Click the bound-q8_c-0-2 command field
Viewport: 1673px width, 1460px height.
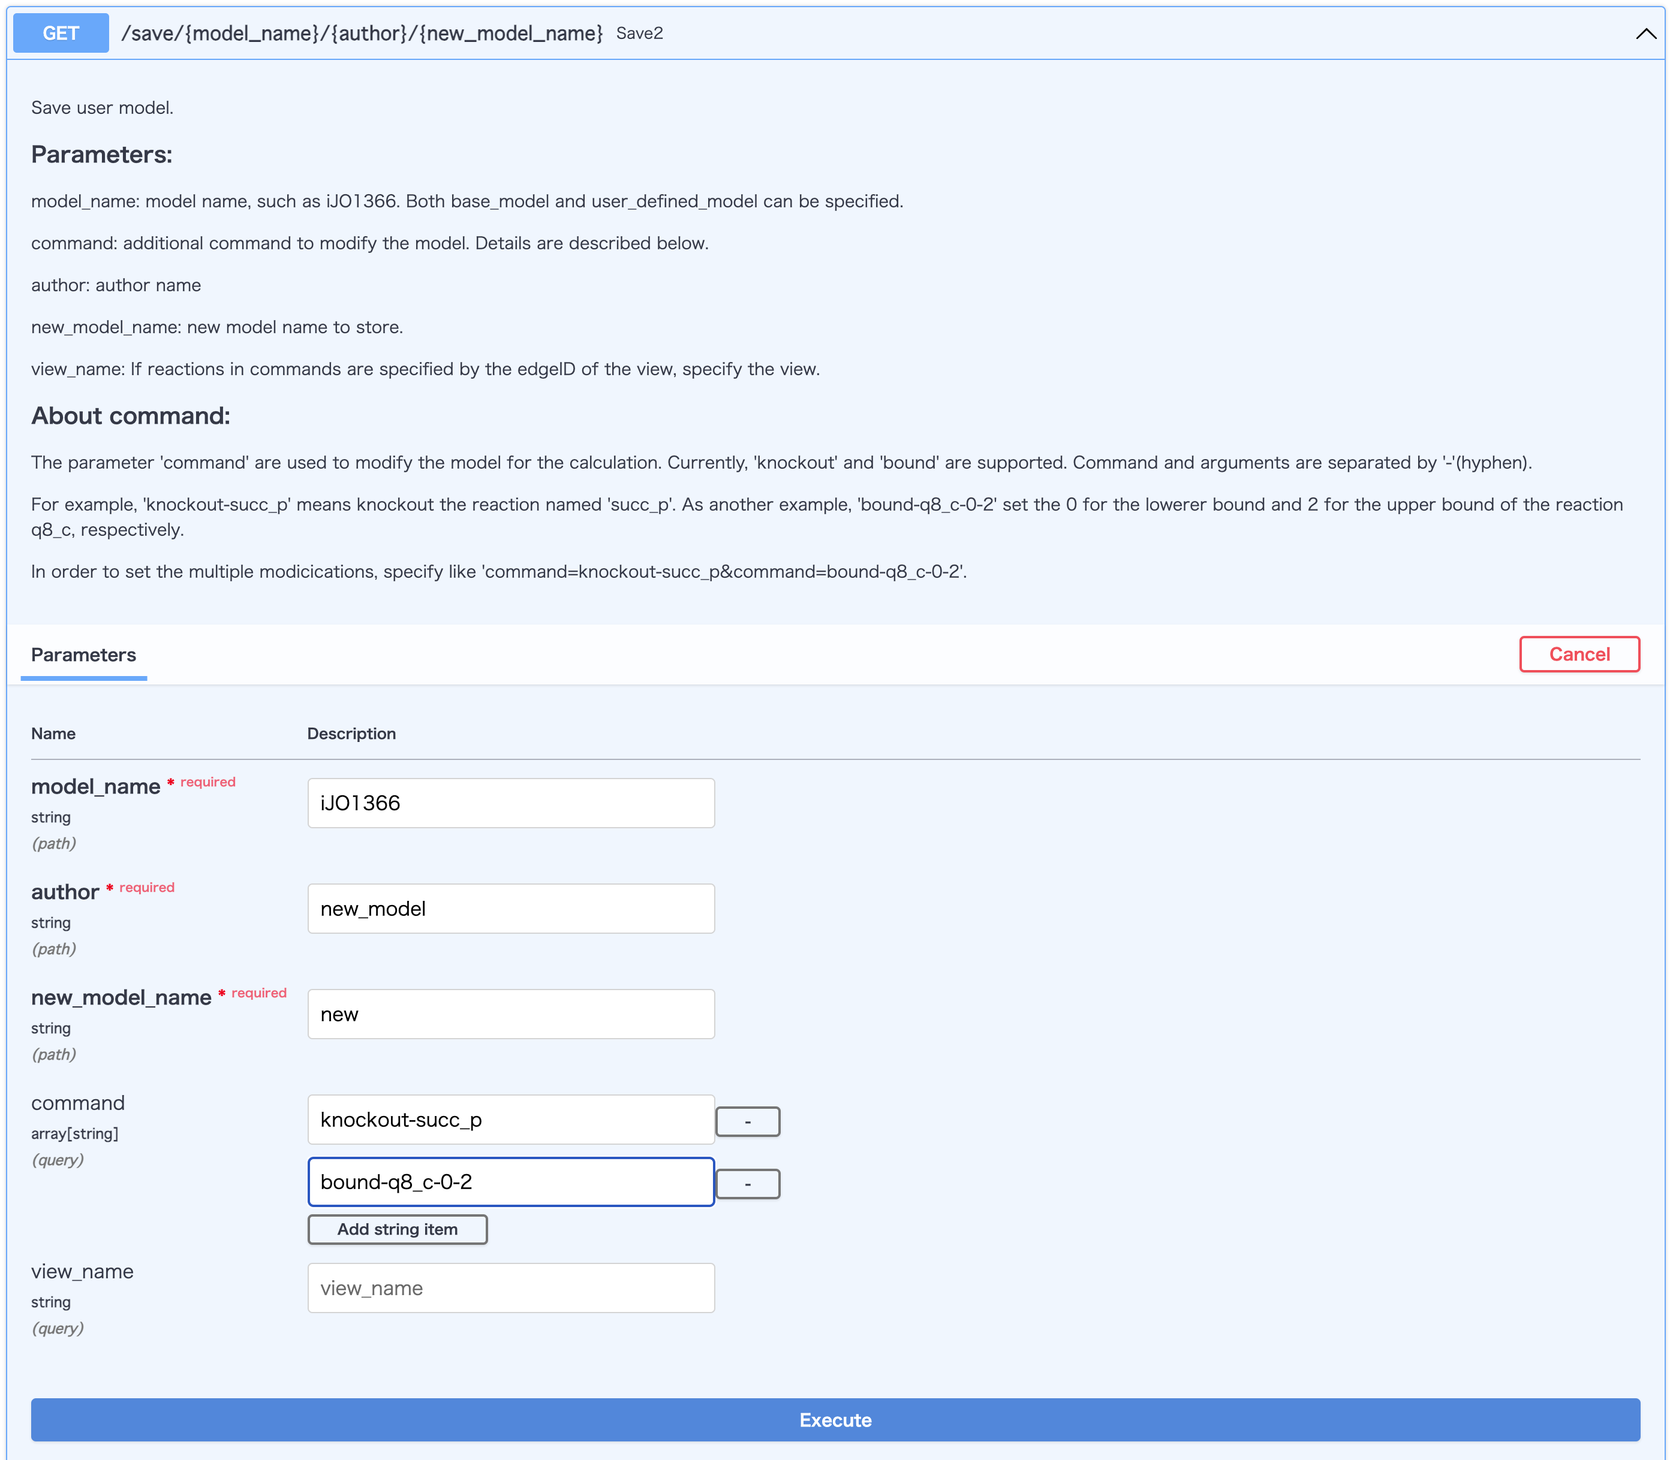[x=510, y=1182]
